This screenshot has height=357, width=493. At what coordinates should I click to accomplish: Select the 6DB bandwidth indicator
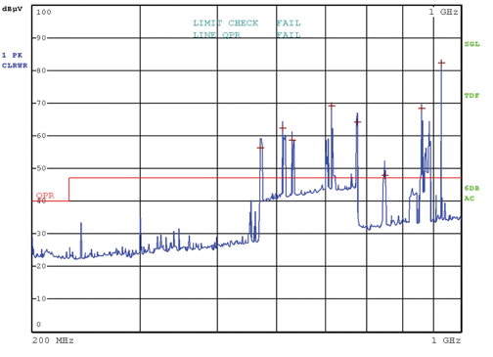[471, 188]
